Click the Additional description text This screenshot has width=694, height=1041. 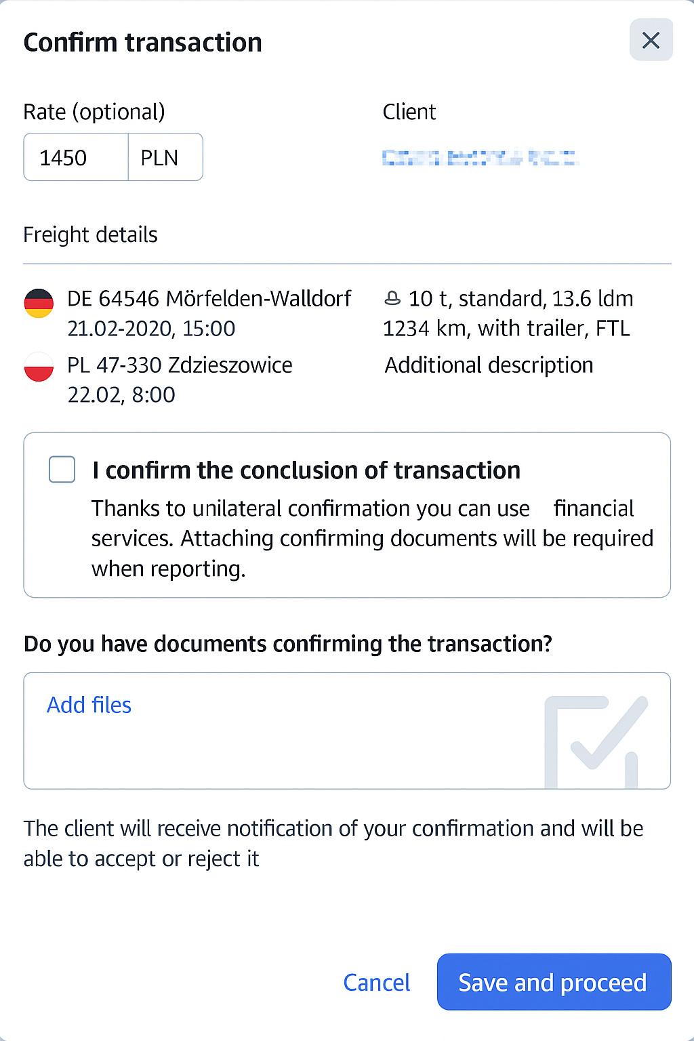[489, 365]
